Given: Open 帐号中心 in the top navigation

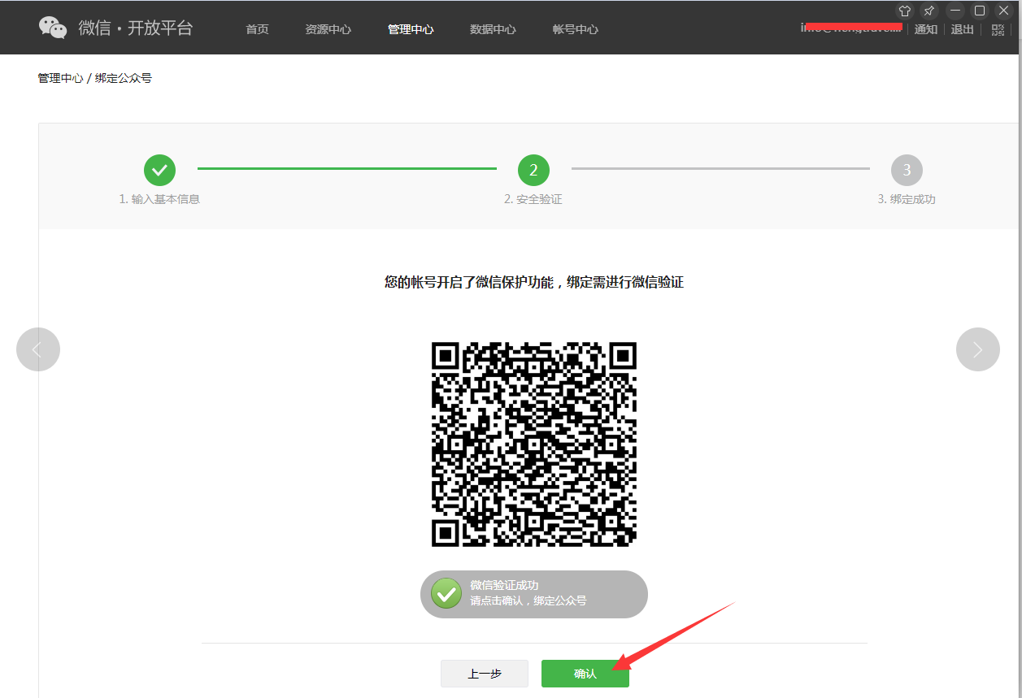Looking at the screenshot, I should [575, 29].
